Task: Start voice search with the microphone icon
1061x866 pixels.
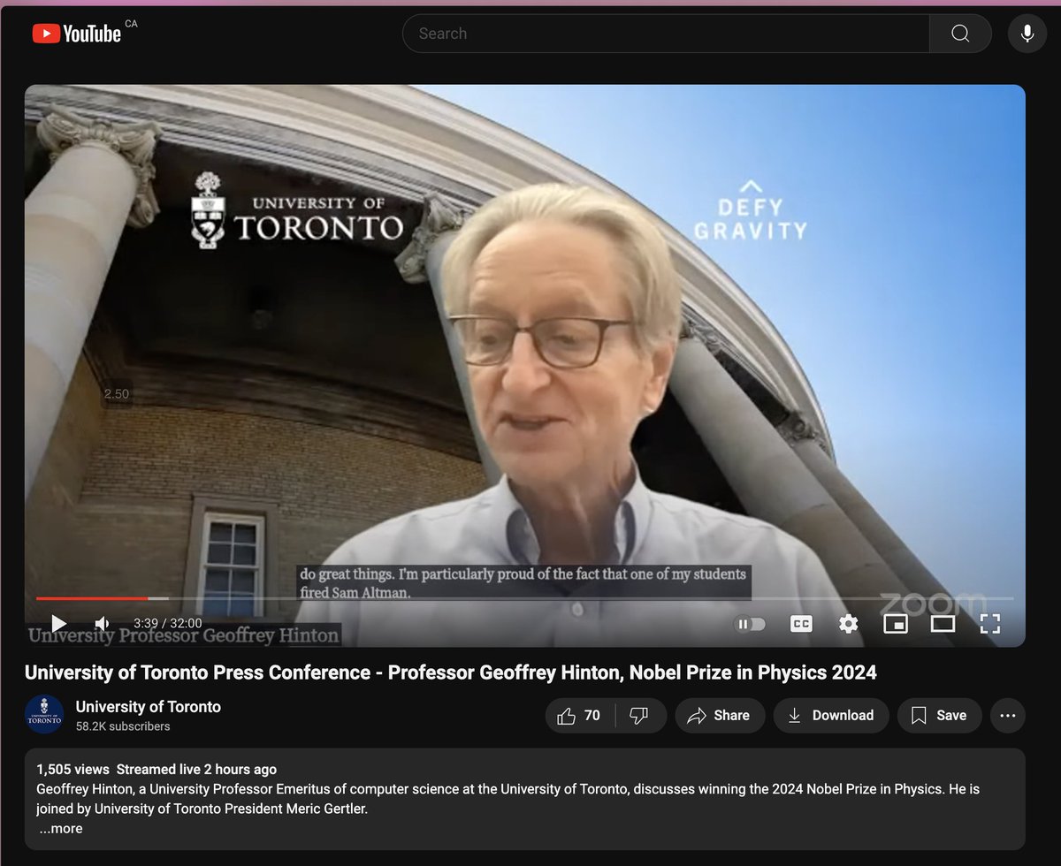Action: pos(1027,34)
